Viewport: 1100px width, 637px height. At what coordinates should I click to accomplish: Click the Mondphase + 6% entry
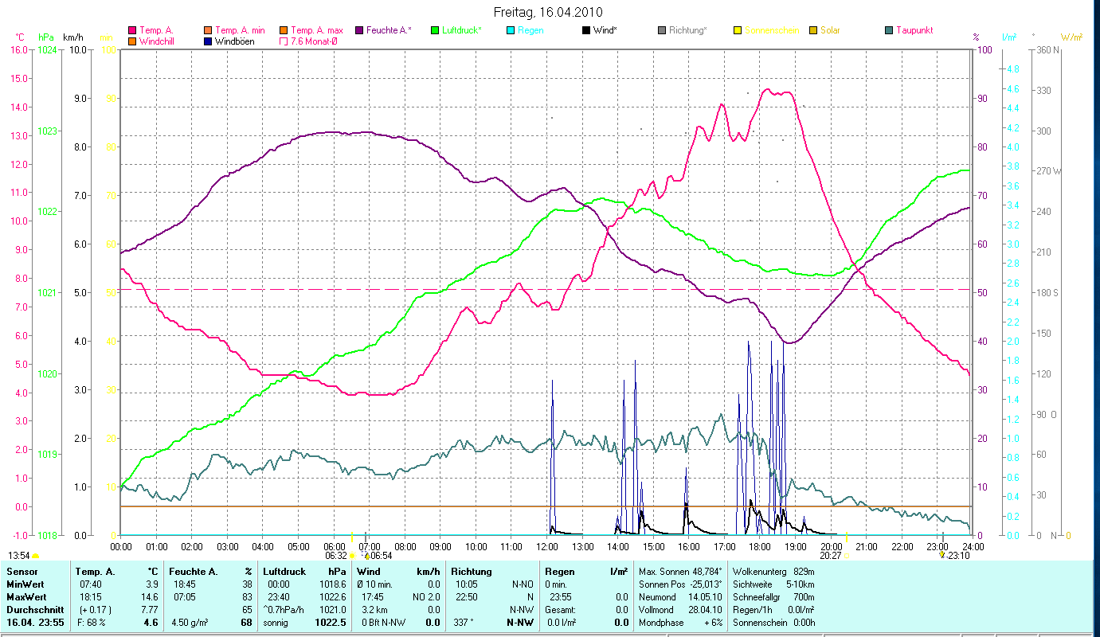(680, 623)
